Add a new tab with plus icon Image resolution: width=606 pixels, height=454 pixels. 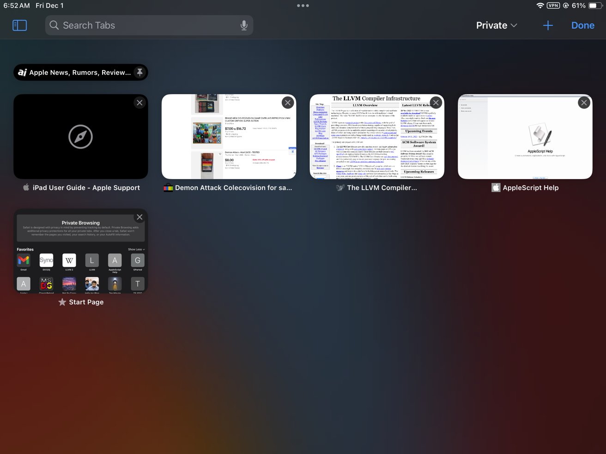pyautogui.click(x=548, y=25)
